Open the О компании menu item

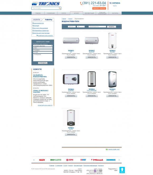click(x=51, y=13)
